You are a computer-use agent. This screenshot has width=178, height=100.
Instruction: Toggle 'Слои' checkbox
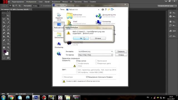tap(77, 66)
